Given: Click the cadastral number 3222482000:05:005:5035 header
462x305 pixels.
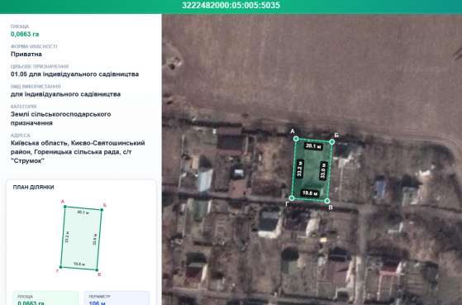Looking at the screenshot, I should coord(231,5).
